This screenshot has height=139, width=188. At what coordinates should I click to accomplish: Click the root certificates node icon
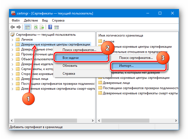point(12,35)
